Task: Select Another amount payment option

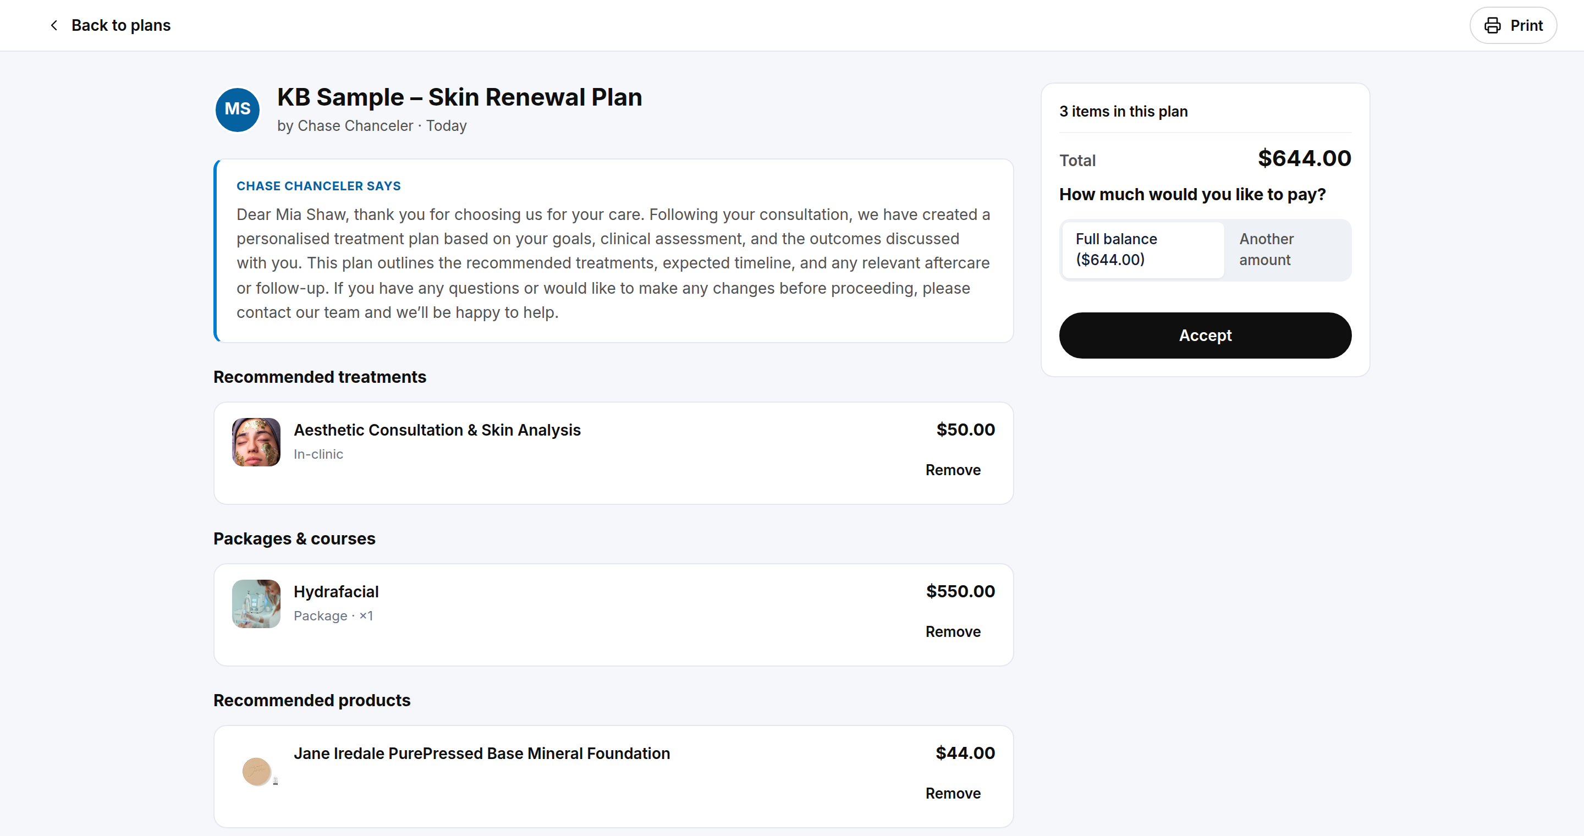Action: pyautogui.click(x=1287, y=250)
